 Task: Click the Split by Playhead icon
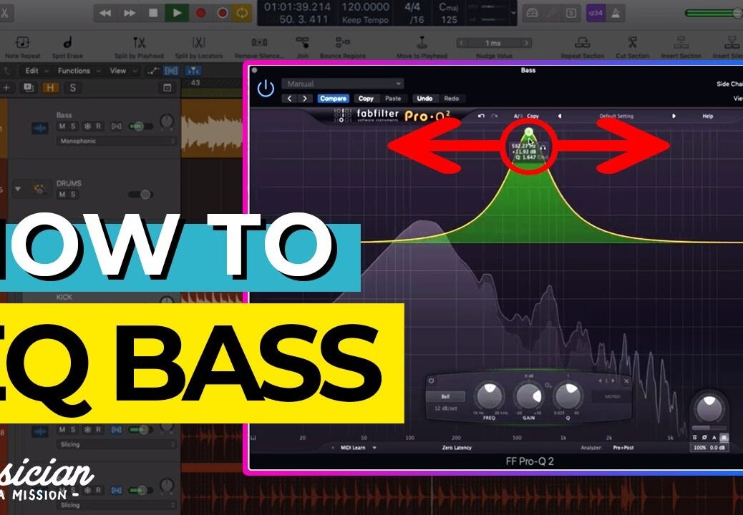(139, 43)
